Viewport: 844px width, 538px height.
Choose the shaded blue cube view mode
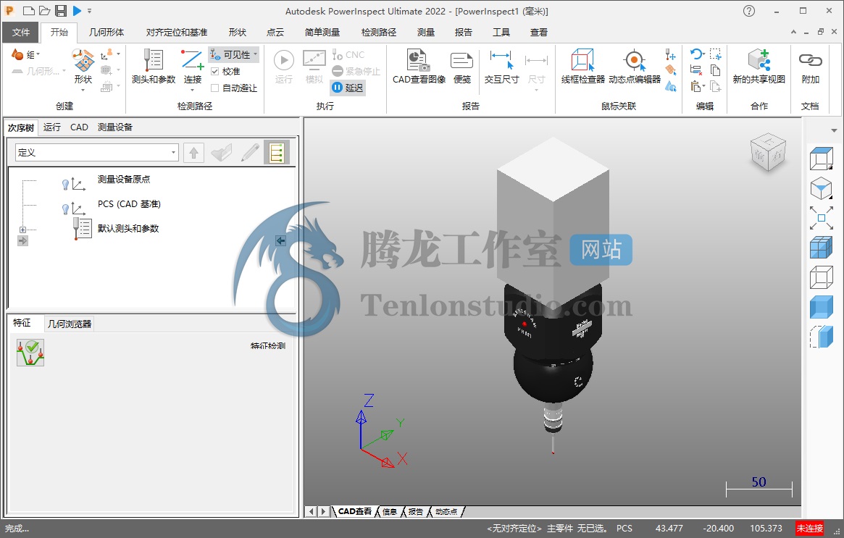pyautogui.click(x=822, y=248)
